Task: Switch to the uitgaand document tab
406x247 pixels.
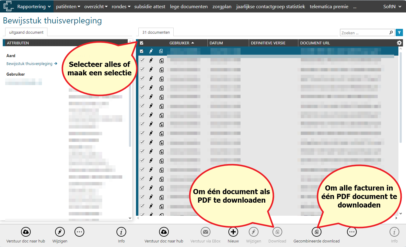Action: point(26,32)
